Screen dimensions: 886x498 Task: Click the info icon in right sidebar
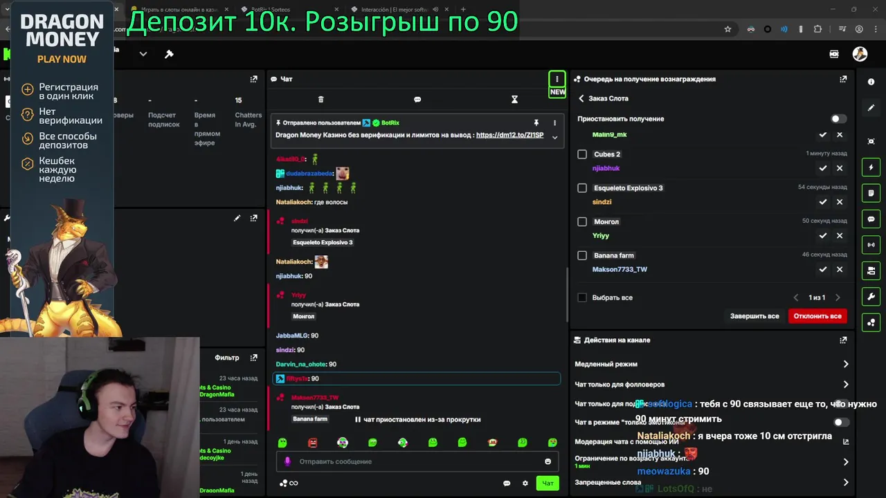click(871, 82)
